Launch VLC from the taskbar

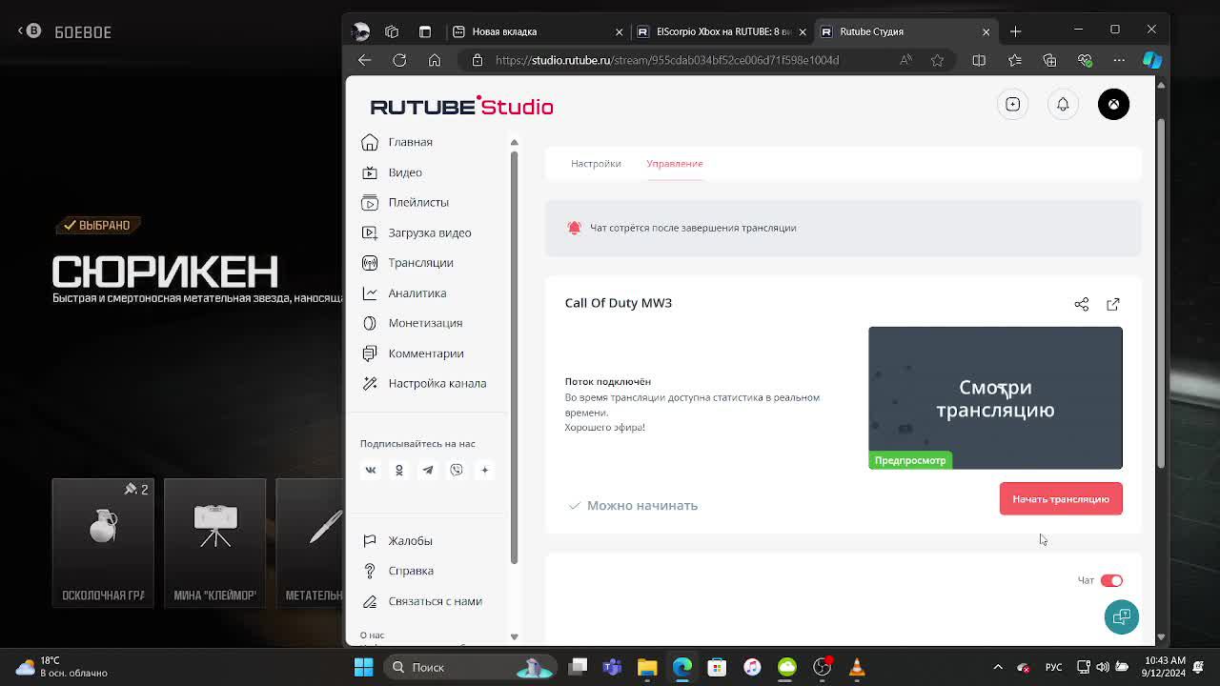[x=857, y=667]
